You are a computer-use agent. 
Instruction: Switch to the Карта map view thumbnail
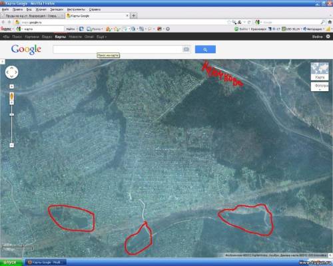pos(320,71)
